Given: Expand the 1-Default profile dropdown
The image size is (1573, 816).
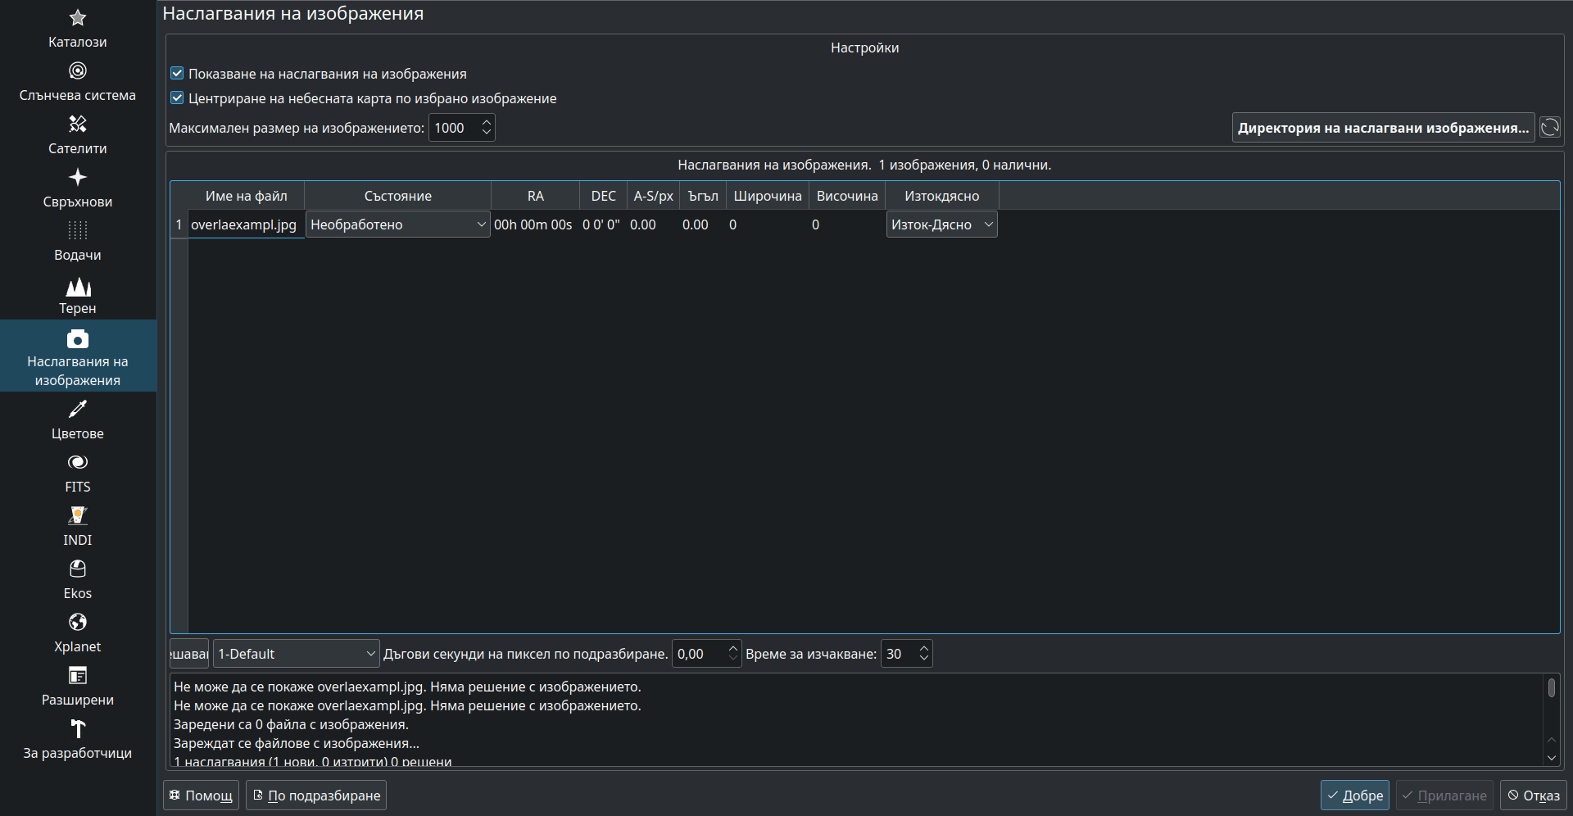Looking at the screenshot, I should click(x=296, y=654).
